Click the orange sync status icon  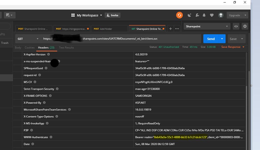179,15
